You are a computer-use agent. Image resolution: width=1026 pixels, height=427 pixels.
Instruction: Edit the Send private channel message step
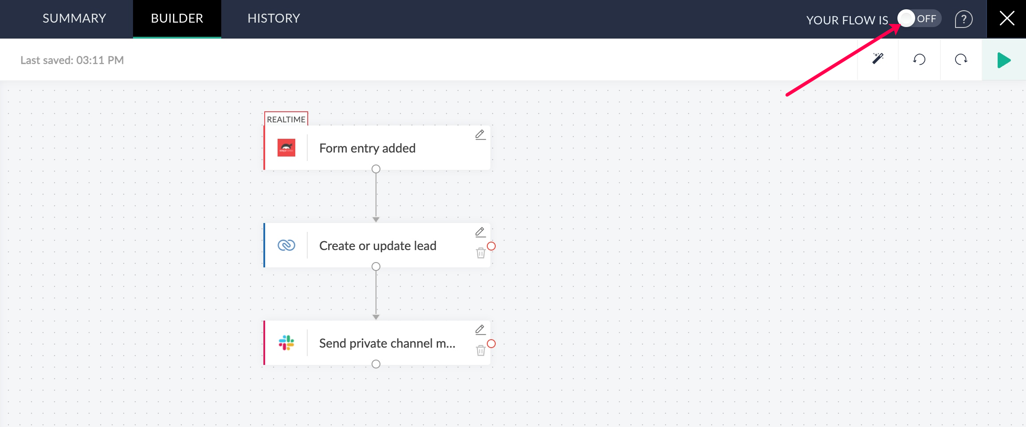point(480,330)
